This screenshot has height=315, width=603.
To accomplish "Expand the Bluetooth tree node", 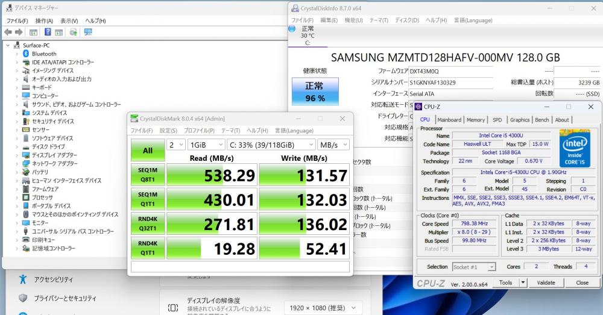I will [x=16, y=54].
